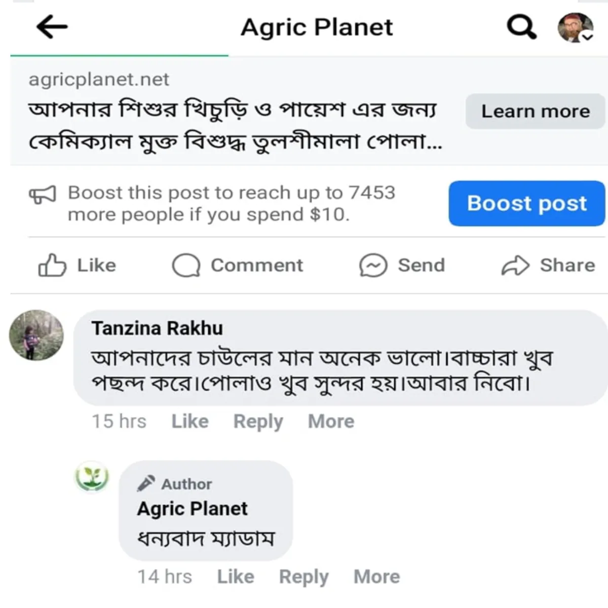This screenshot has width=608, height=608.
Task: Like Tanzina Rakhu's comment
Action: tap(190, 421)
